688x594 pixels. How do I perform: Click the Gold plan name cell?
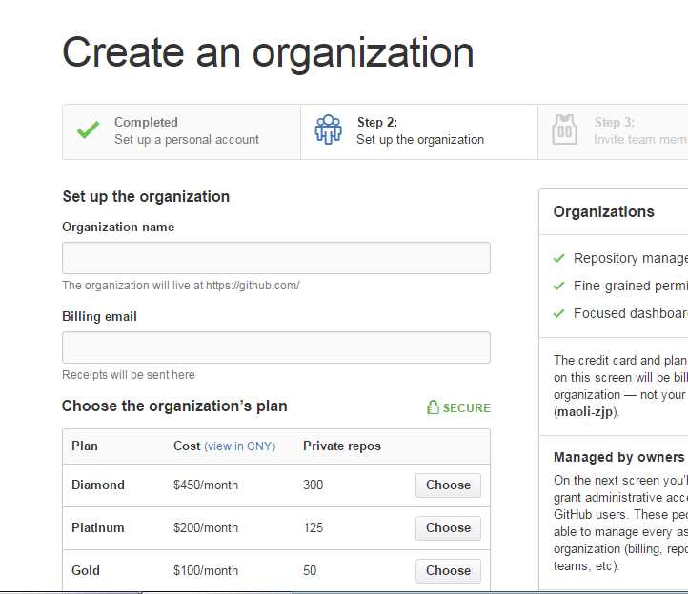86,570
